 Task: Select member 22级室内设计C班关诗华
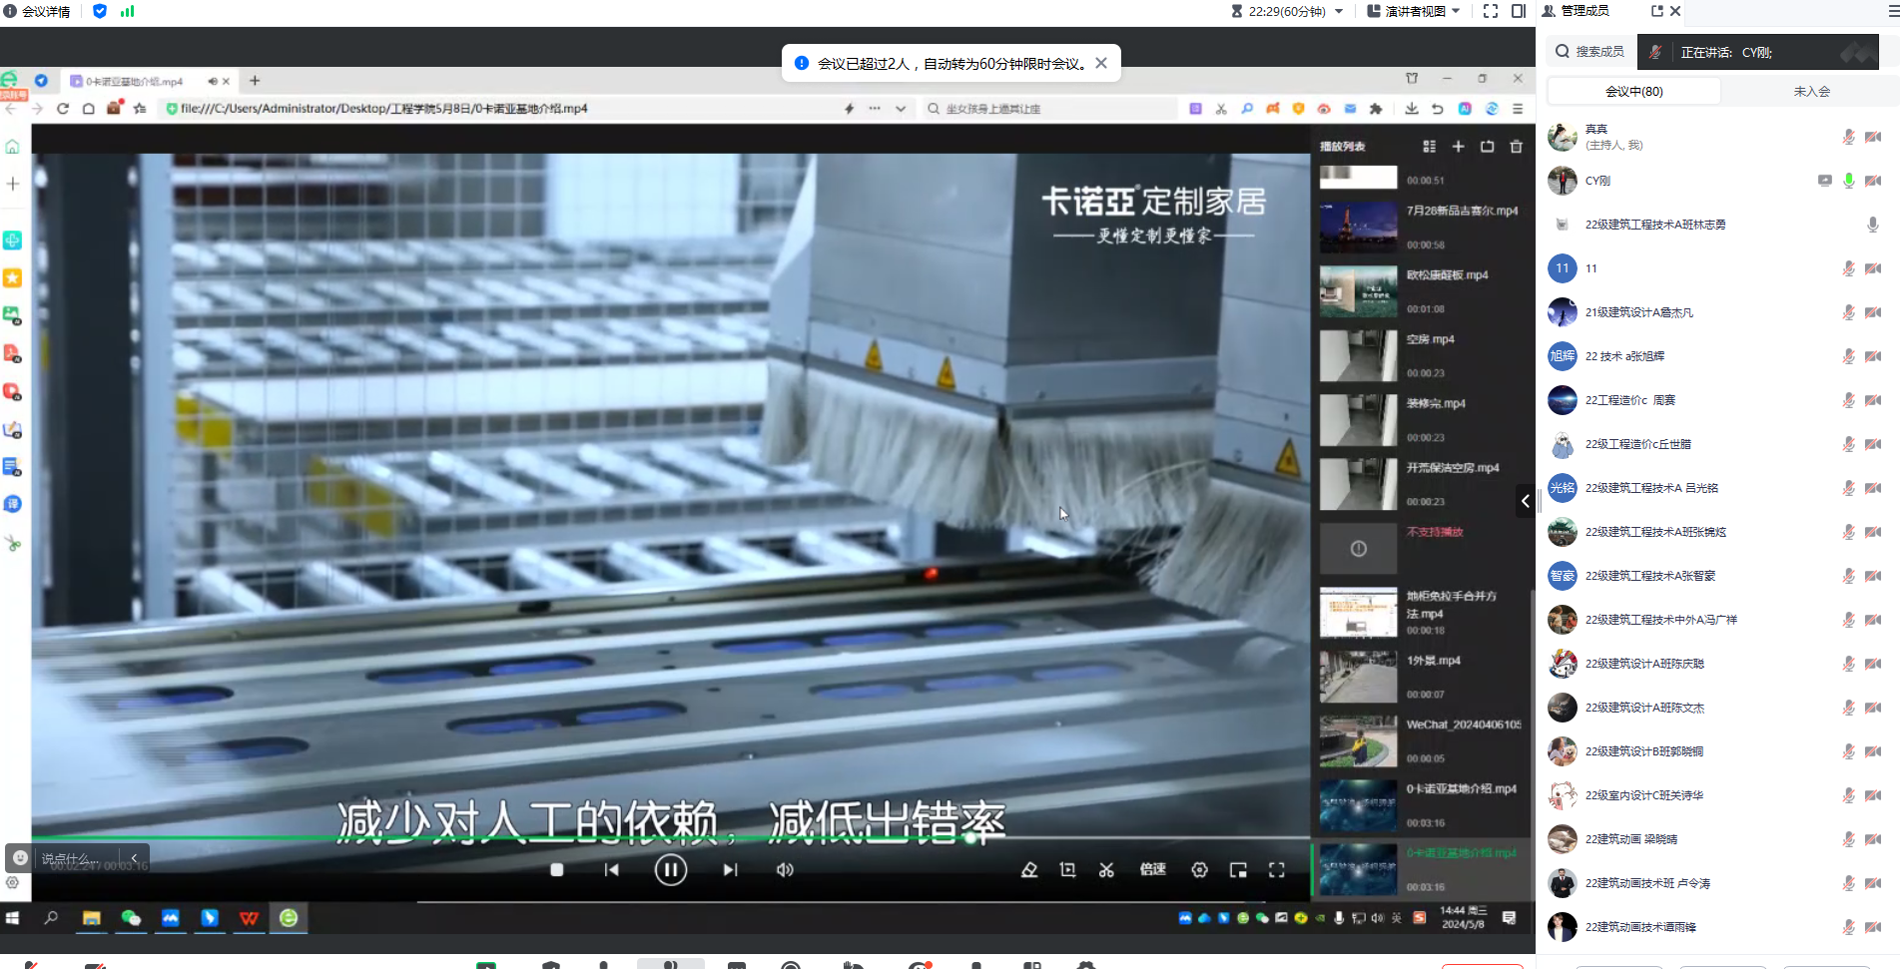(1717, 795)
